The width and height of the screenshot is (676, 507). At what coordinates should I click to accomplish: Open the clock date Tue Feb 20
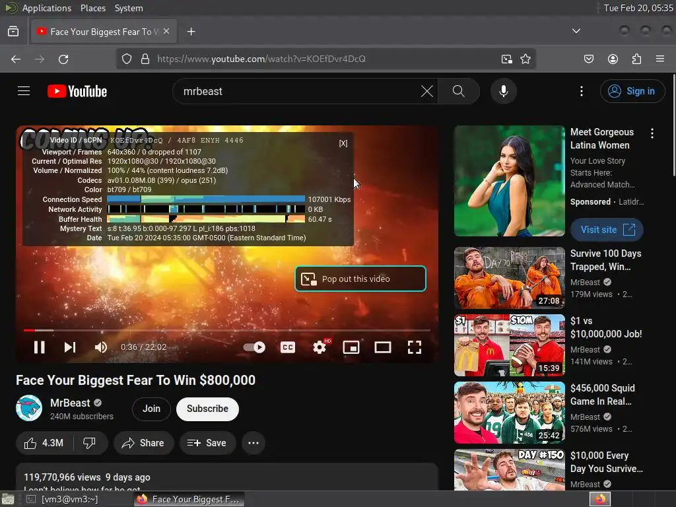(638, 8)
